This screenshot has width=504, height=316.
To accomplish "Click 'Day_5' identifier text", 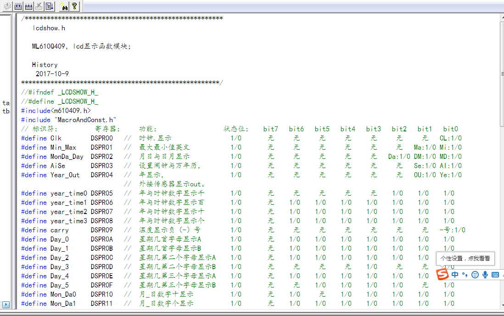I will [x=60, y=285].
